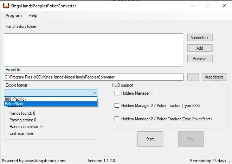Image resolution: width=232 pixels, height=164 pixels.
Task: Click the "Hands found: 0" statistic
Action: pyautogui.click(x=22, y=113)
